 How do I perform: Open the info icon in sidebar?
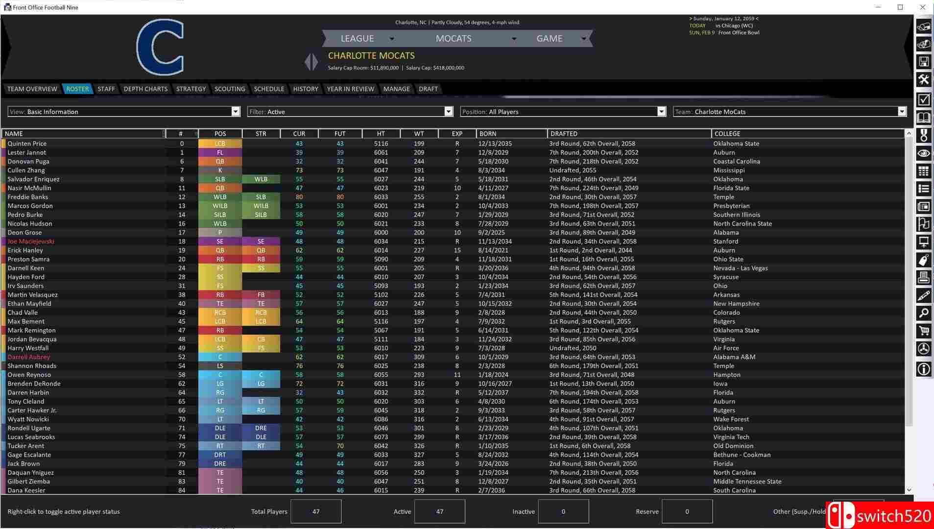(x=923, y=369)
